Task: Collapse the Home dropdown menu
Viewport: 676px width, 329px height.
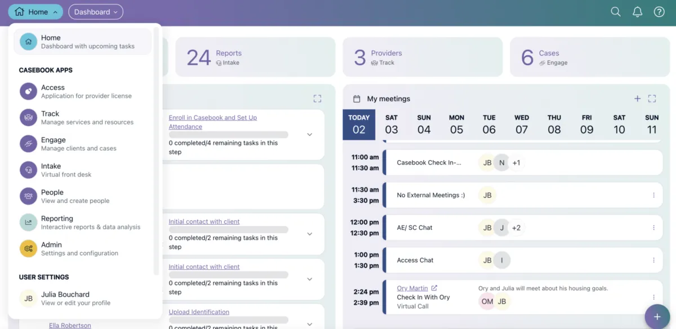Action: point(35,12)
